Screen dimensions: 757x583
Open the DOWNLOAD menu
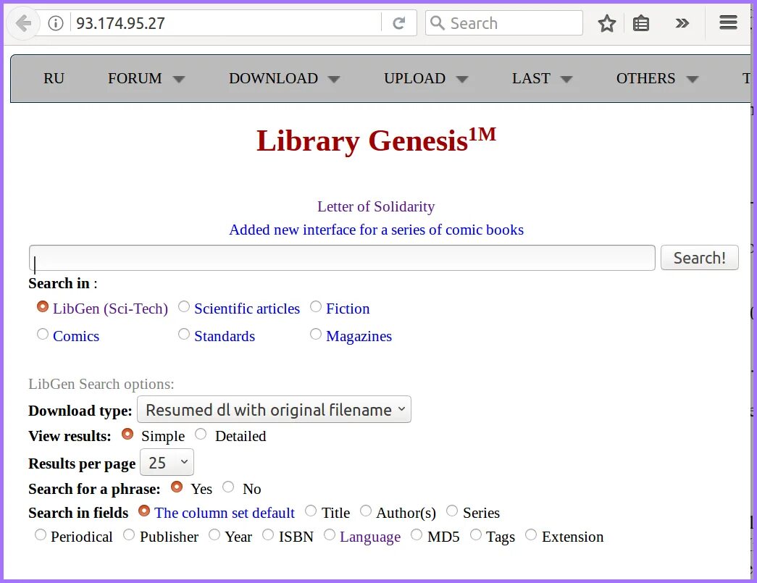pyautogui.click(x=273, y=78)
